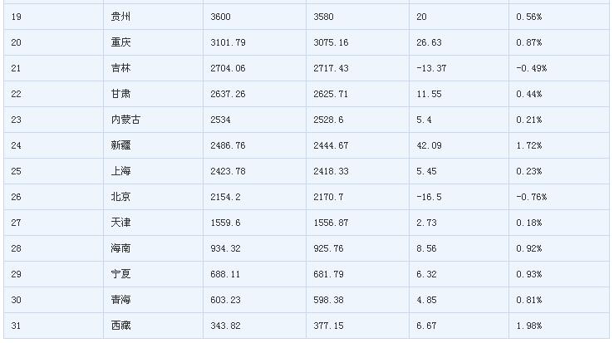Select the 青海 province cell
614x343 pixels.
(x=120, y=300)
